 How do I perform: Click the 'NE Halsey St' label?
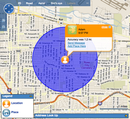pyautogui.click(x=78, y=96)
